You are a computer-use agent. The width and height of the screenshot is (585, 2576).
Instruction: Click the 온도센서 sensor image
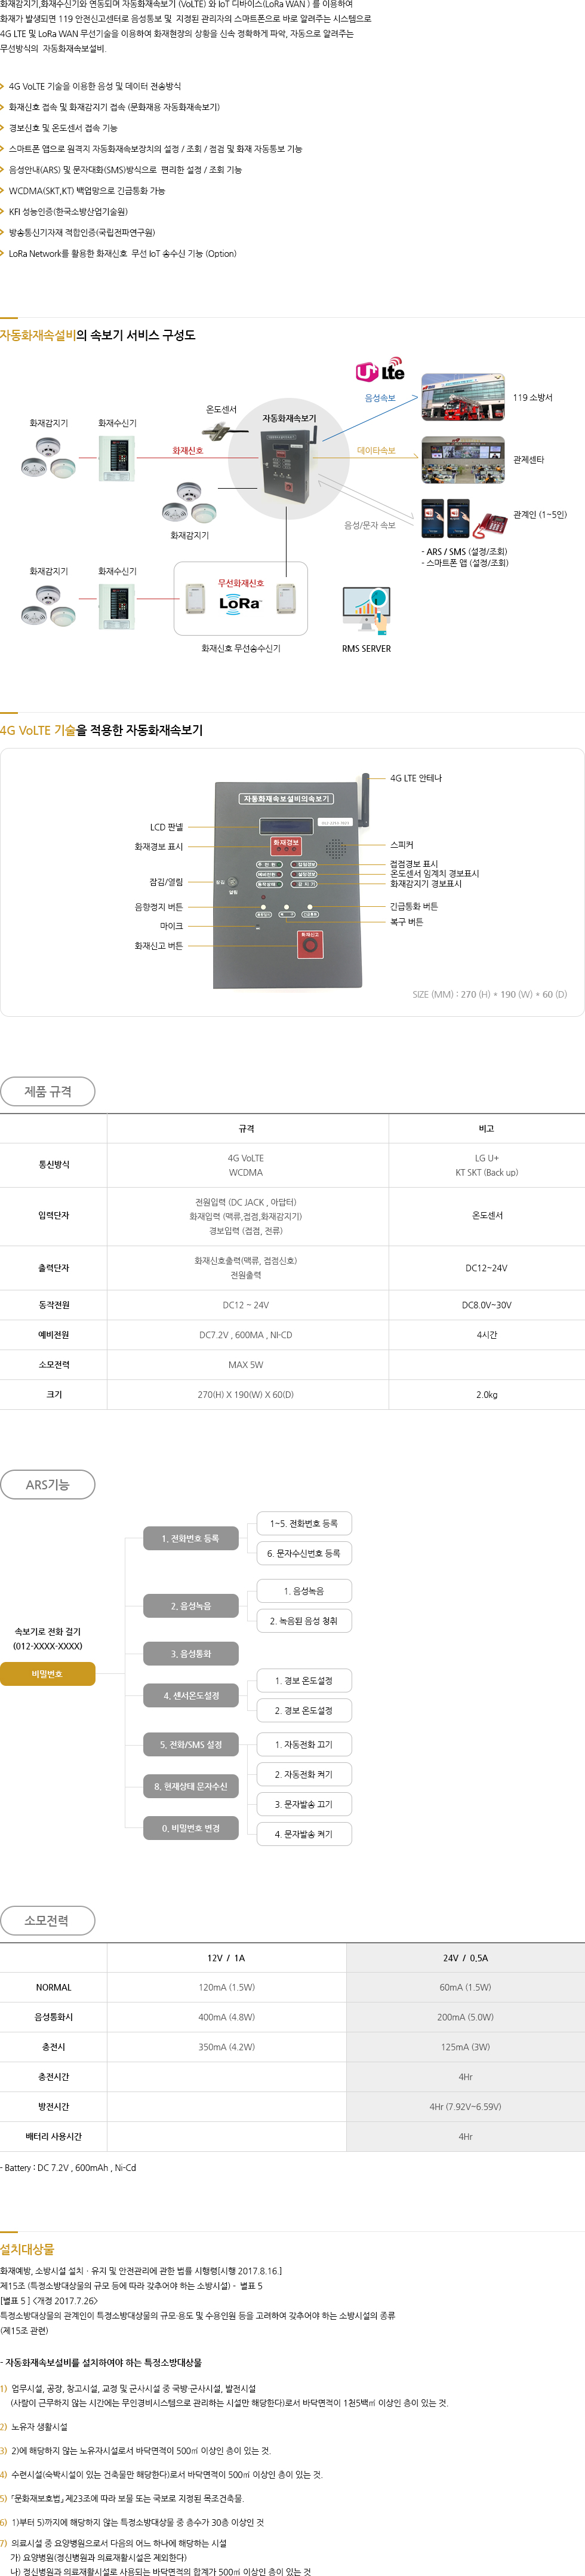[219, 430]
